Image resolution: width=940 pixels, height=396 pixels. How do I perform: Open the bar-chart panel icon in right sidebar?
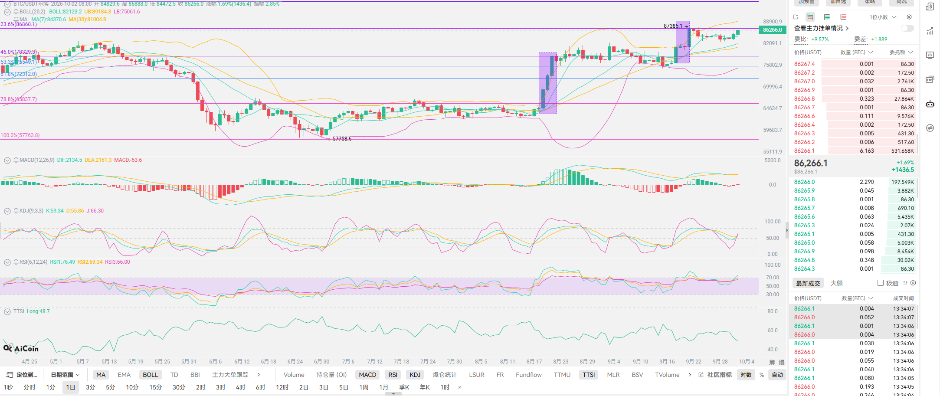coord(930,55)
